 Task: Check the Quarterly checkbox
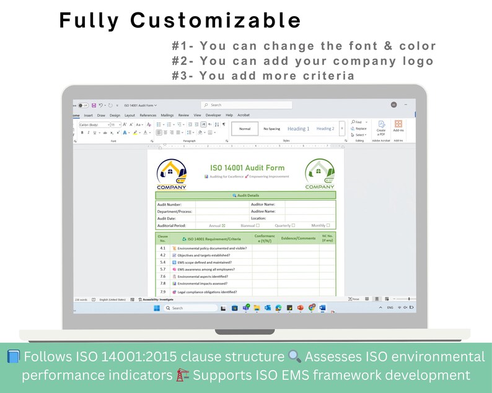[293, 225]
